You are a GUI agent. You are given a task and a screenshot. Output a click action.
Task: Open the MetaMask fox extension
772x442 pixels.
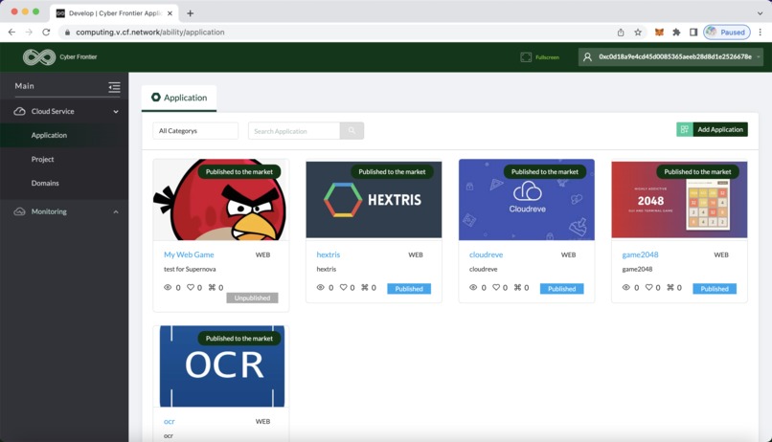(659, 32)
